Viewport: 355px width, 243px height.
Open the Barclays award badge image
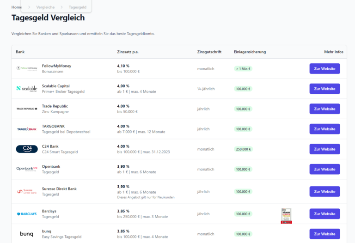[x=287, y=216]
